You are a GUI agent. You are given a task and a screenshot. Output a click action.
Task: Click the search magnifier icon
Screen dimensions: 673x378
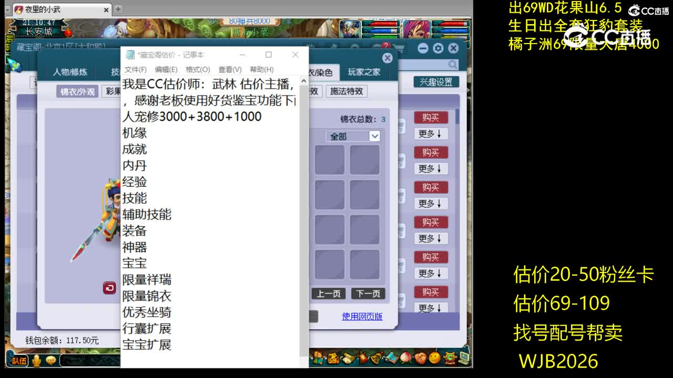[x=453, y=64]
